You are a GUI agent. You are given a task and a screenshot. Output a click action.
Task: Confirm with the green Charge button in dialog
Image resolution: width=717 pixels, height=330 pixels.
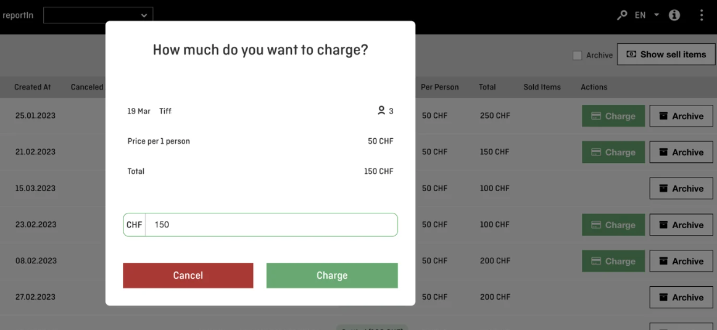(x=332, y=276)
